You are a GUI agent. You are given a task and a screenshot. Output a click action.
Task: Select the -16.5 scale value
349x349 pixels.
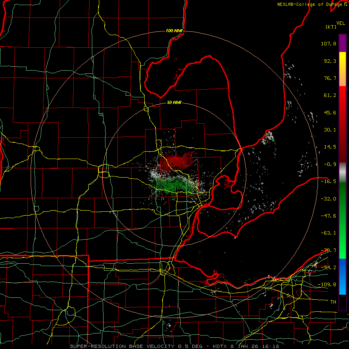pos(328,181)
